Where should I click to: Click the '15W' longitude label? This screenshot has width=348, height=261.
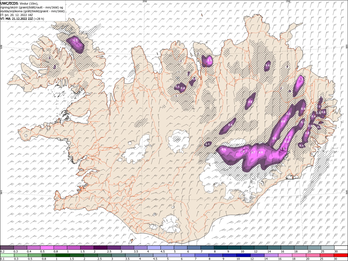(x=288, y=1)
